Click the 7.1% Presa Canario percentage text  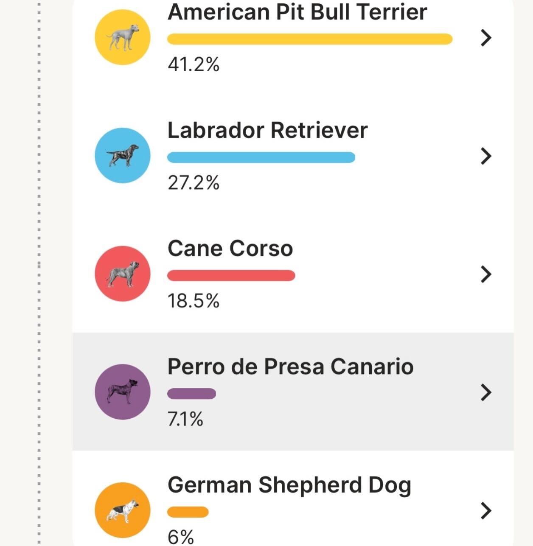[x=185, y=419]
